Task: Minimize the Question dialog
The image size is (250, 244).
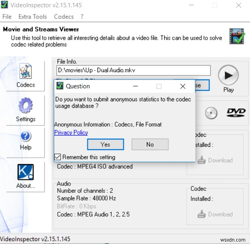Action: [x=136, y=86]
